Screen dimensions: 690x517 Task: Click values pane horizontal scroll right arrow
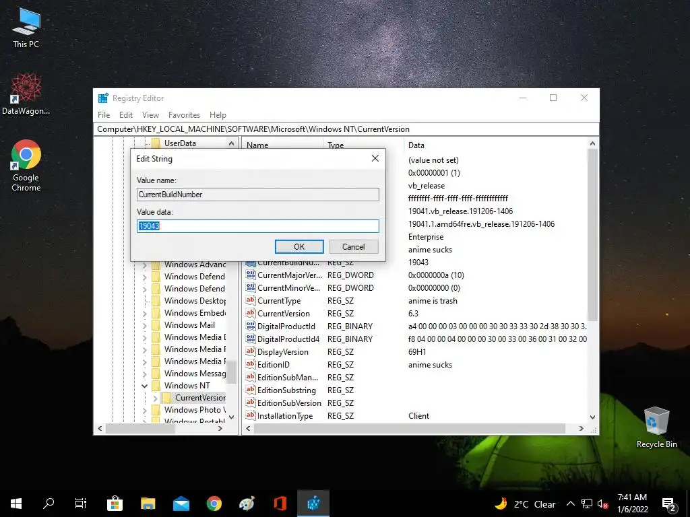point(582,428)
